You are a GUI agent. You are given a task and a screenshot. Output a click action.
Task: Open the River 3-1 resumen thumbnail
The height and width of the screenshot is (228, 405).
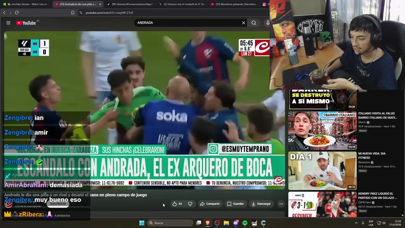coord(322,205)
